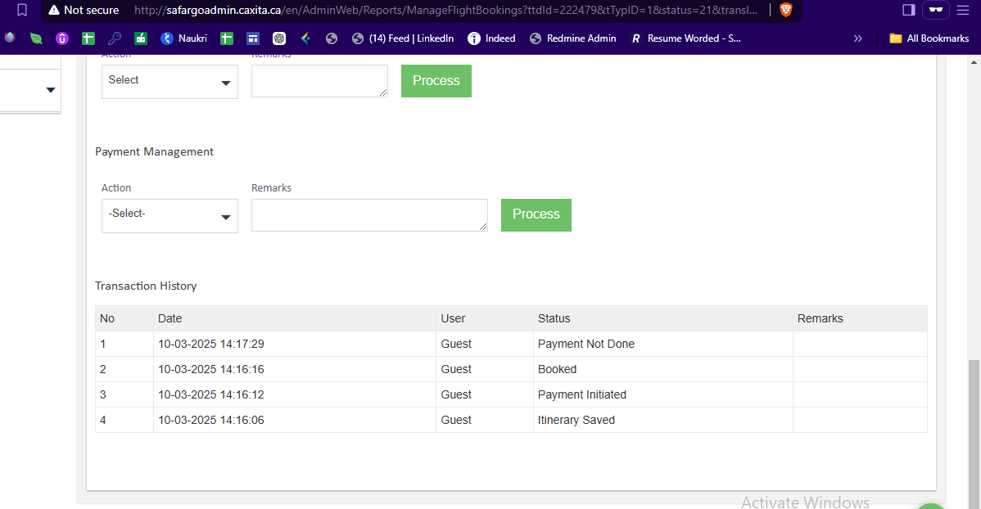Expand the hidden bookmarks overflow chevron
This screenshot has height=509, width=981.
pyautogui.click(x=857, y=38)
